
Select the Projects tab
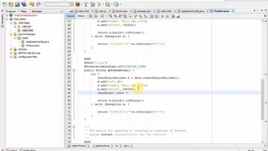(11, 11)
